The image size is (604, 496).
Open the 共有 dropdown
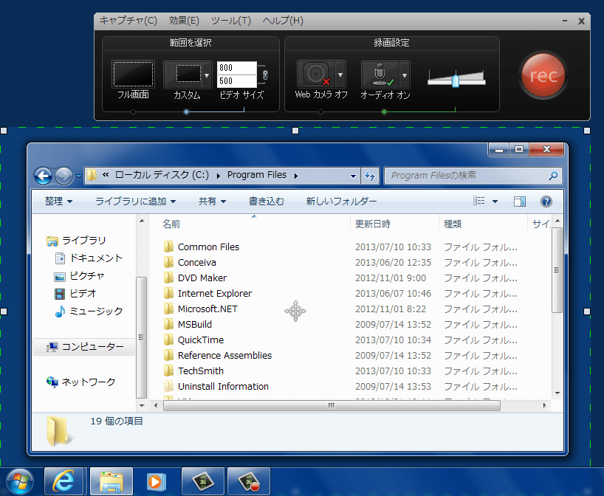(x=212, y=201)
